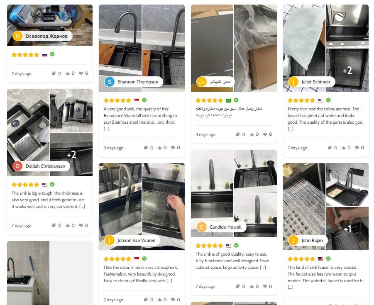Click the five-star rating on Johann Van Vuuren's review
The width and height of the screenshot is (374, 305).
coord(117,259)
